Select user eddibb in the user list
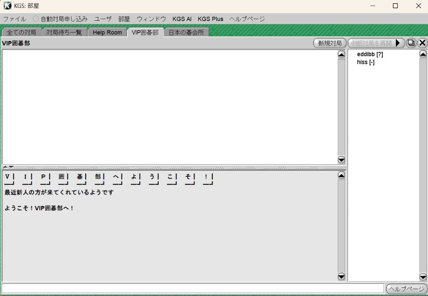The width and height of the screenshot is (428, 296). coord(370,54)
